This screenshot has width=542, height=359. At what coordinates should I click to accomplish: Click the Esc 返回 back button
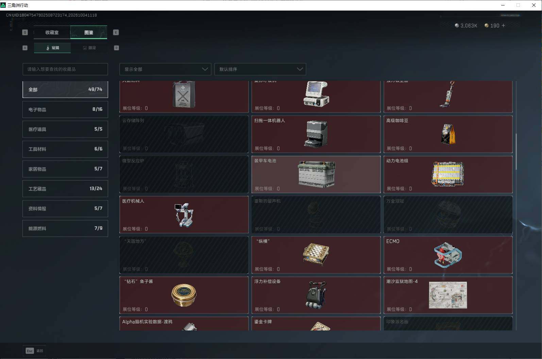coord(34,351)
